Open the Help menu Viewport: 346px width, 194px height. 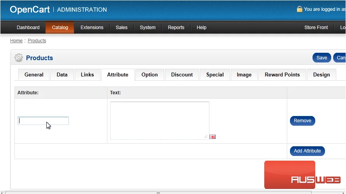tap(202, 28)
